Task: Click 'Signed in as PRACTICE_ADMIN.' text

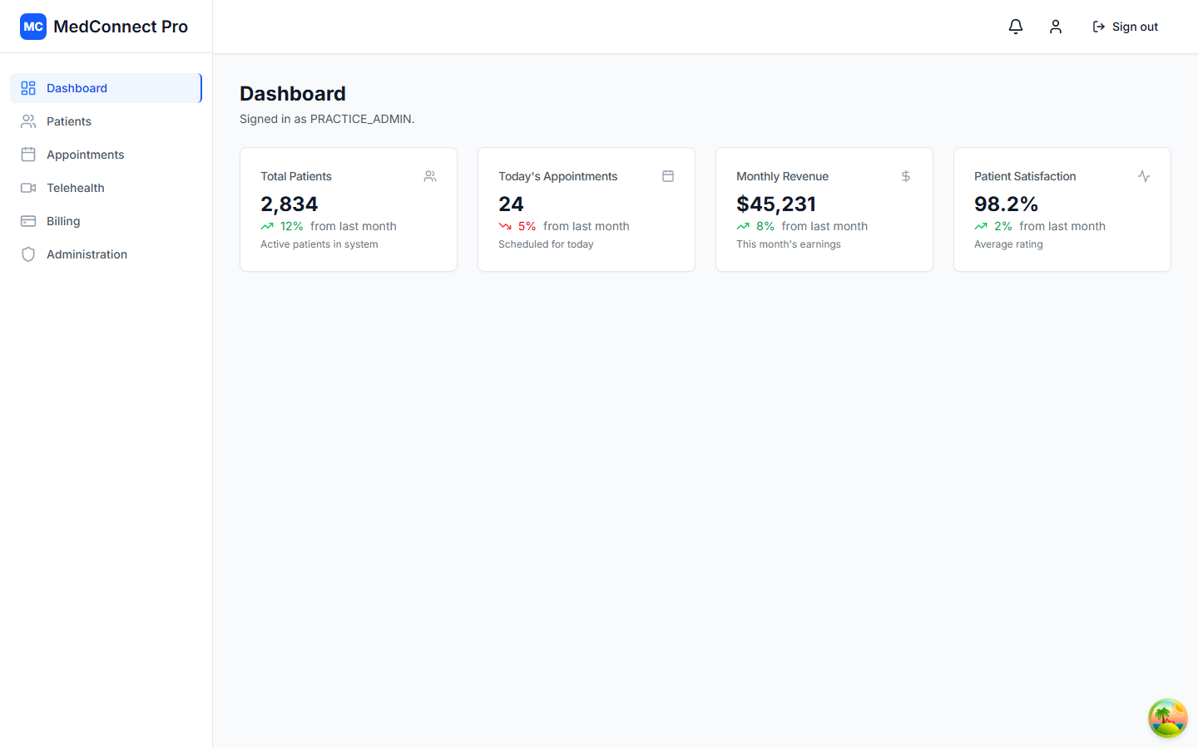Action: pyautogui.click(x=327, y=119)
